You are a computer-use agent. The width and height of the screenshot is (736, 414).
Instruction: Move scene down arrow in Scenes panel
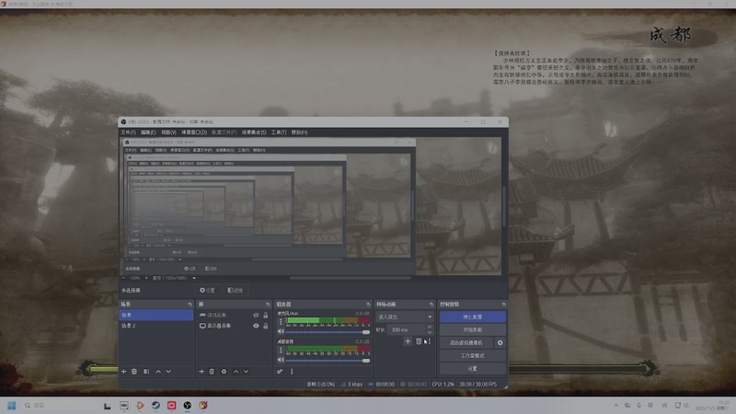pyautogui.click(x=168, y=372)
